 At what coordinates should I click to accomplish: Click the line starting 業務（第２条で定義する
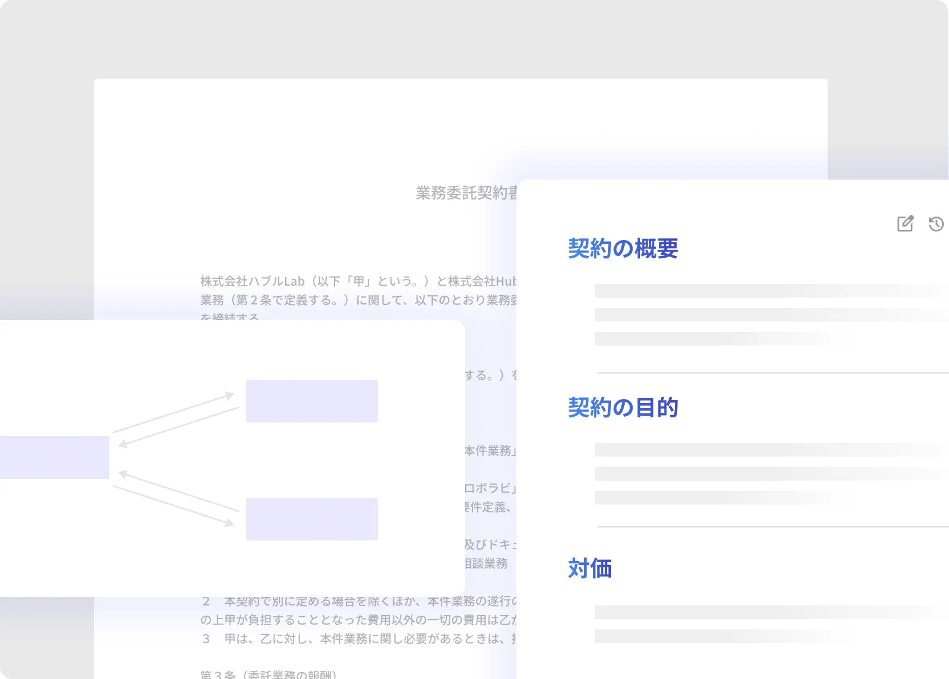pyautogui.click(x=358, y=300)
